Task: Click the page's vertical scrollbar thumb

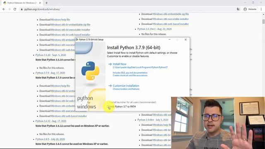Action: (263, 22)
